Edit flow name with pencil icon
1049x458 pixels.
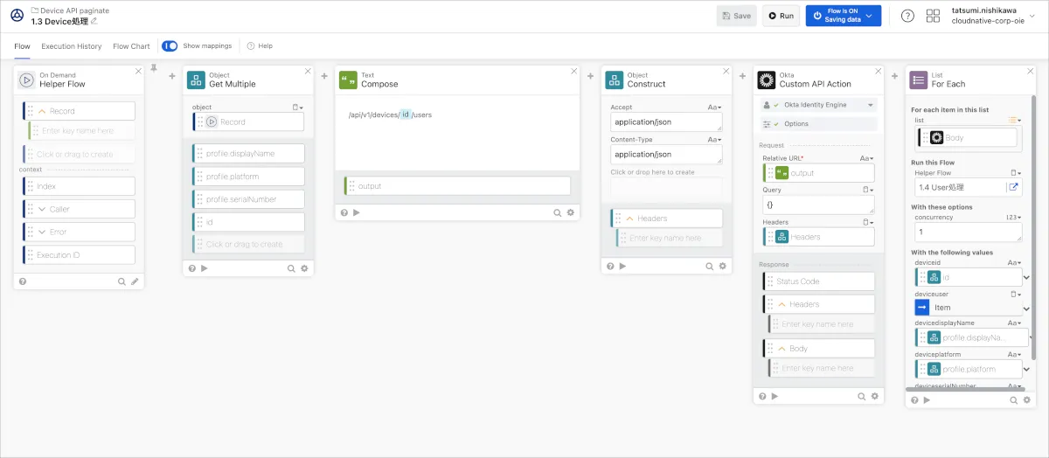click(x=94, y=21)
